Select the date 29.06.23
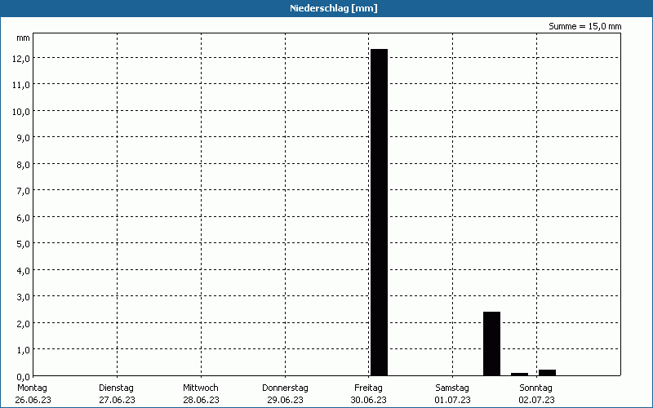The height and width of the screenshot is (408, 653). click(x=285, y=400)
